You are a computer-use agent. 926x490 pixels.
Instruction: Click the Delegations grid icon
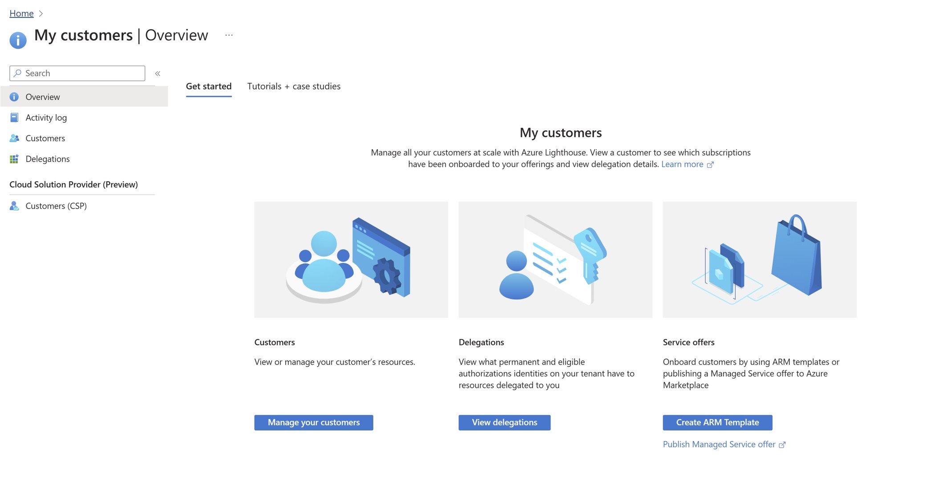point(14,159)
